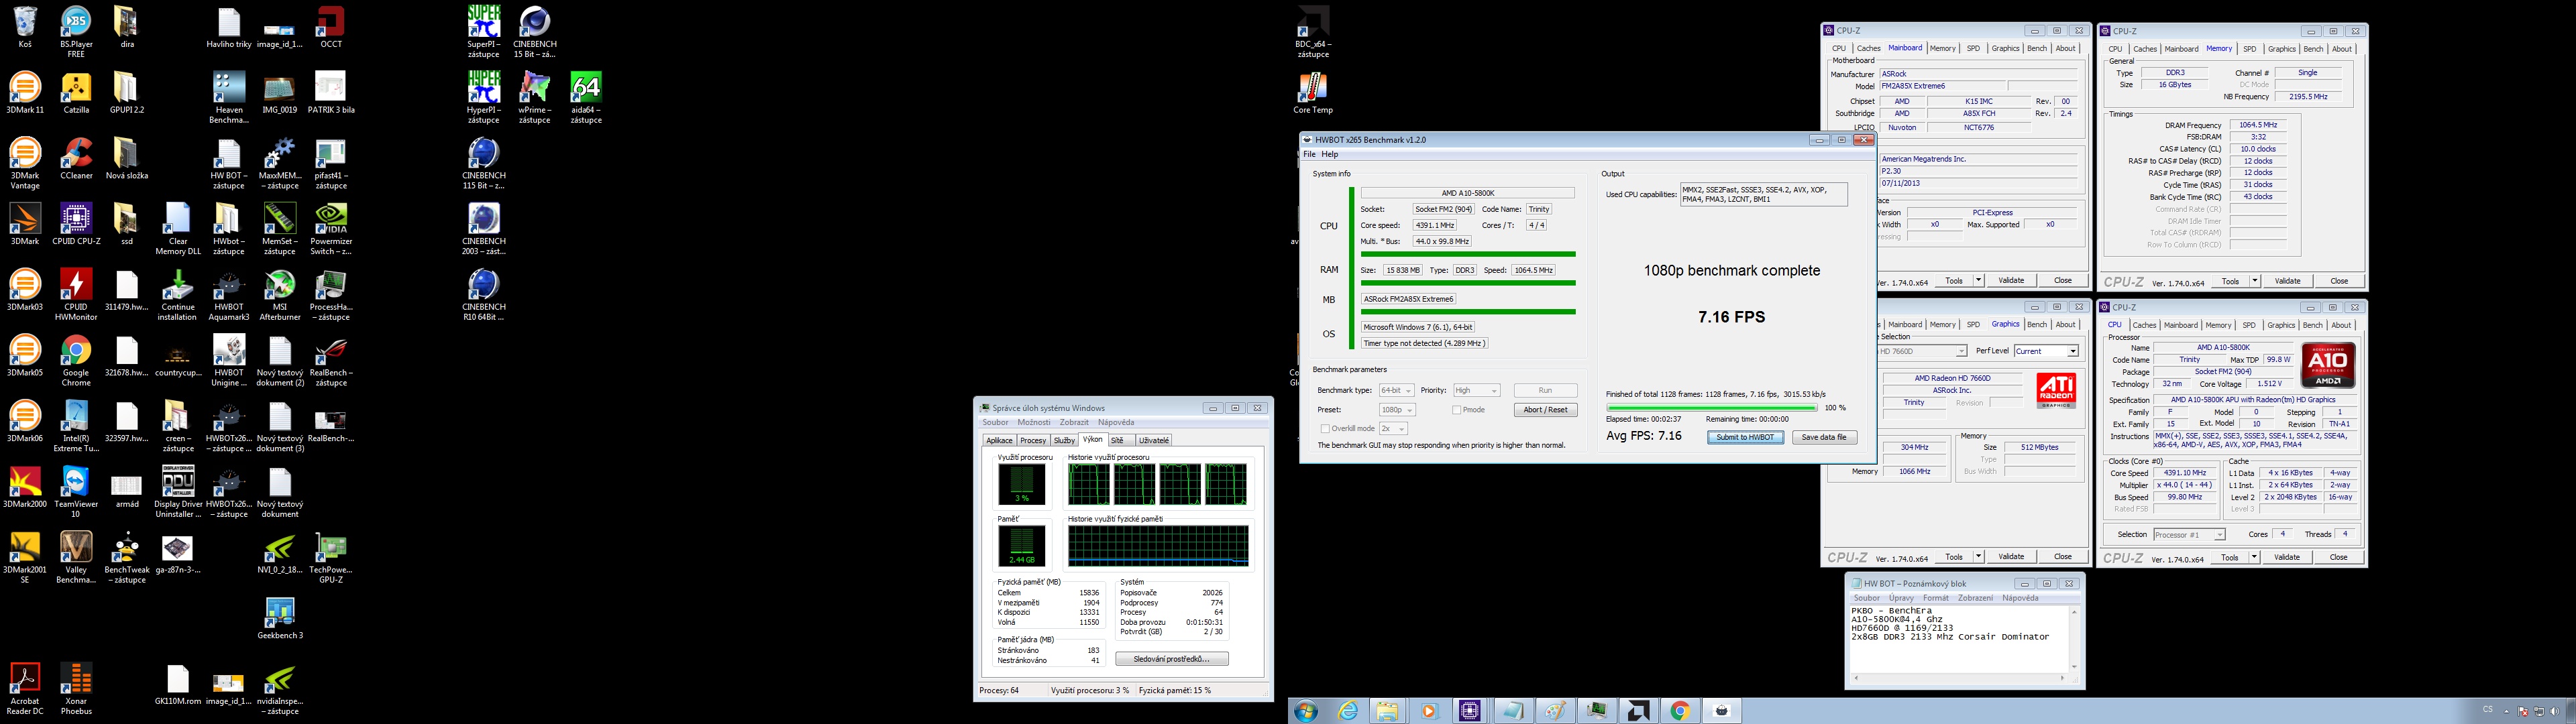
Task: Launch Core Temp desktop icon
Action: [x=1313, y=93]
